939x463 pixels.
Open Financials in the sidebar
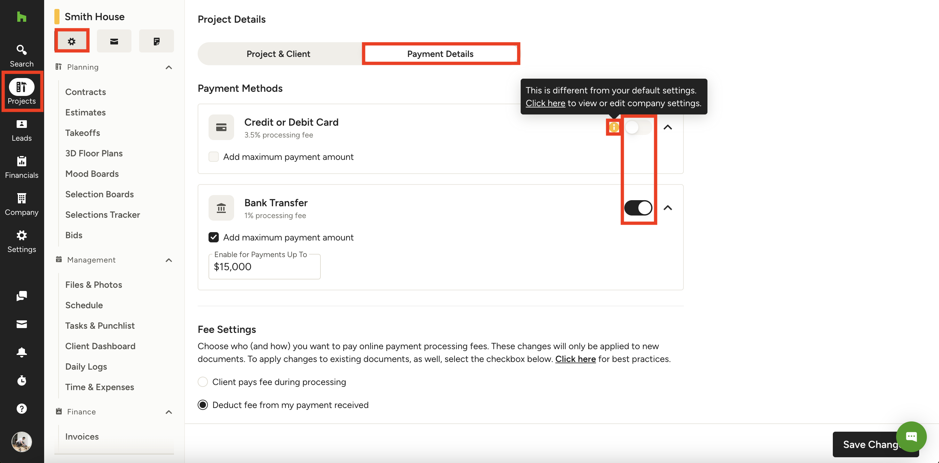click(x=21, y=168)
